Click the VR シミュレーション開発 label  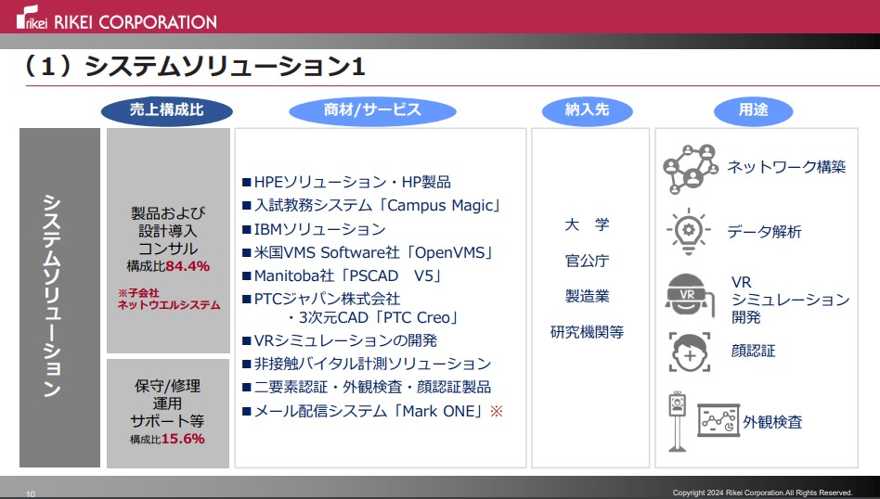pyautogui.click(x=790, y=300)
